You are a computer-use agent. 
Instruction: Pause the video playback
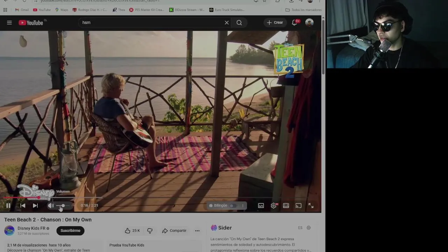[8, 205]
